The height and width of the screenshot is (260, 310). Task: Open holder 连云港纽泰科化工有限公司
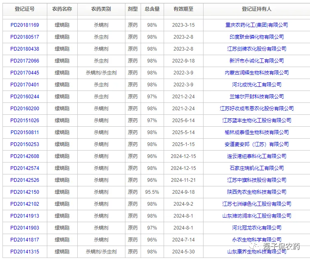point(257,156)
